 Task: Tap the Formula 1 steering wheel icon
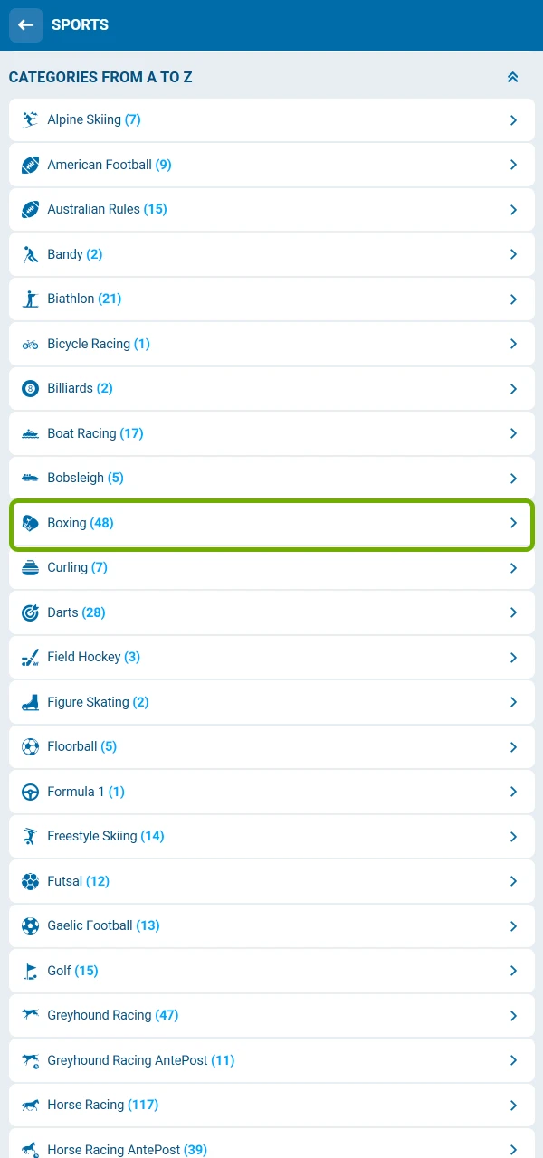(x=31, y=792)
